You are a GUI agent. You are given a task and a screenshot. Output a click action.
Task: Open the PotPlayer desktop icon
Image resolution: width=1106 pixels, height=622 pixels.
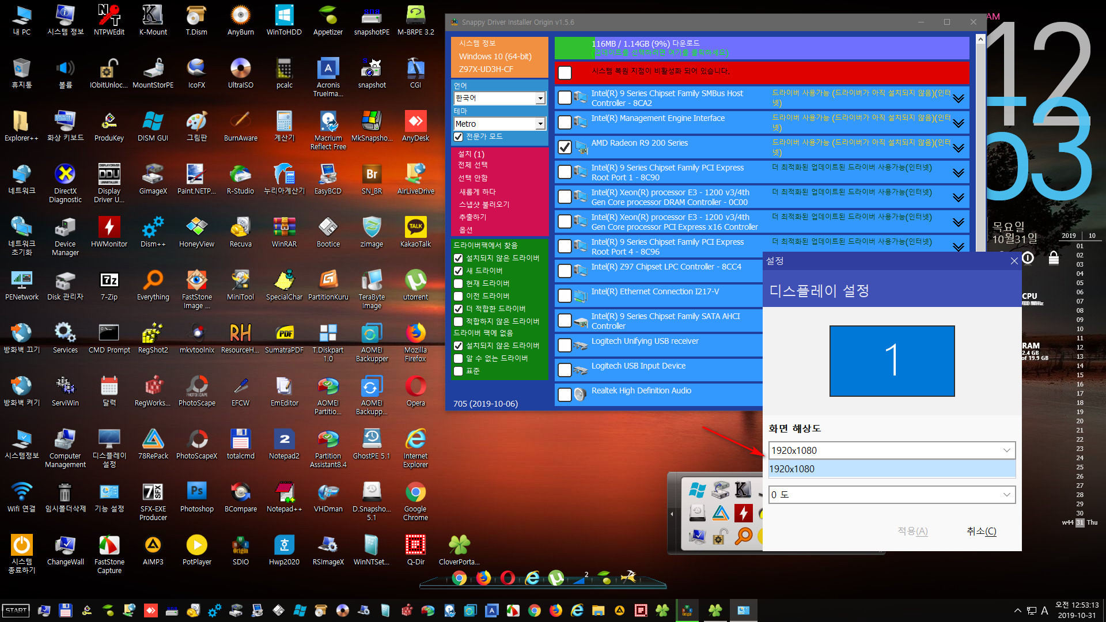tap(196, 550)
